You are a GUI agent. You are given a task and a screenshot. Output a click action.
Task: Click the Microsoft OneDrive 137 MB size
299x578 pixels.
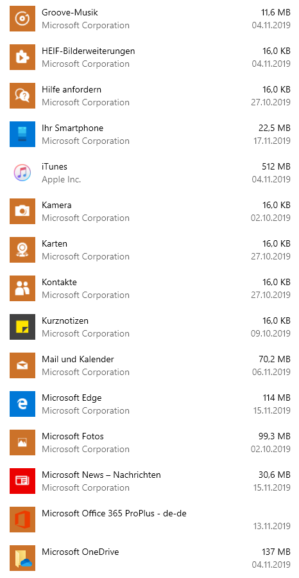point(276,552)
